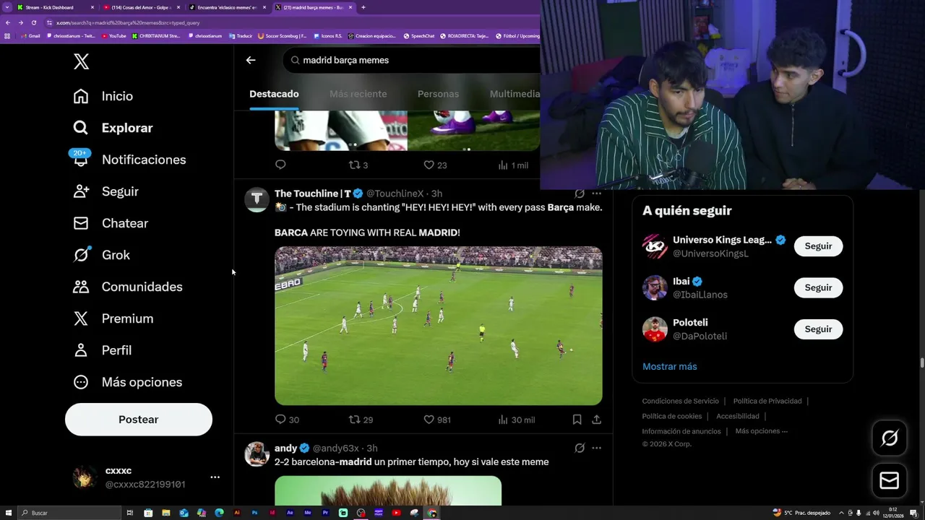Click the Grok icon on The Touchline tweet
925x520 pixels.
(x=579, y=194)
